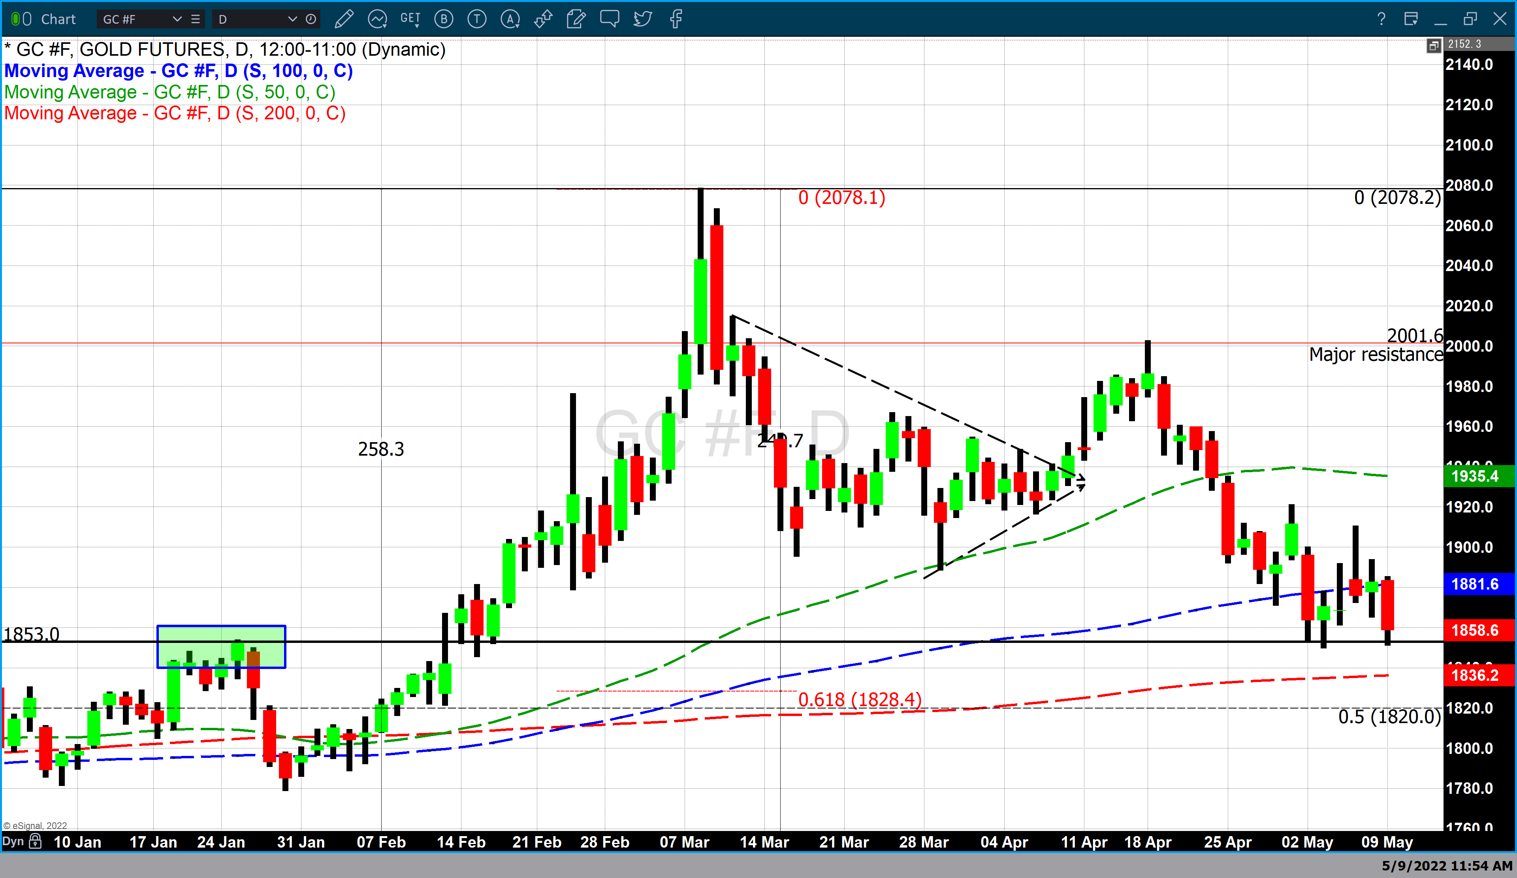1517x878 pixels.
Task: Open the help question mark
Action: click(1381, 19)
